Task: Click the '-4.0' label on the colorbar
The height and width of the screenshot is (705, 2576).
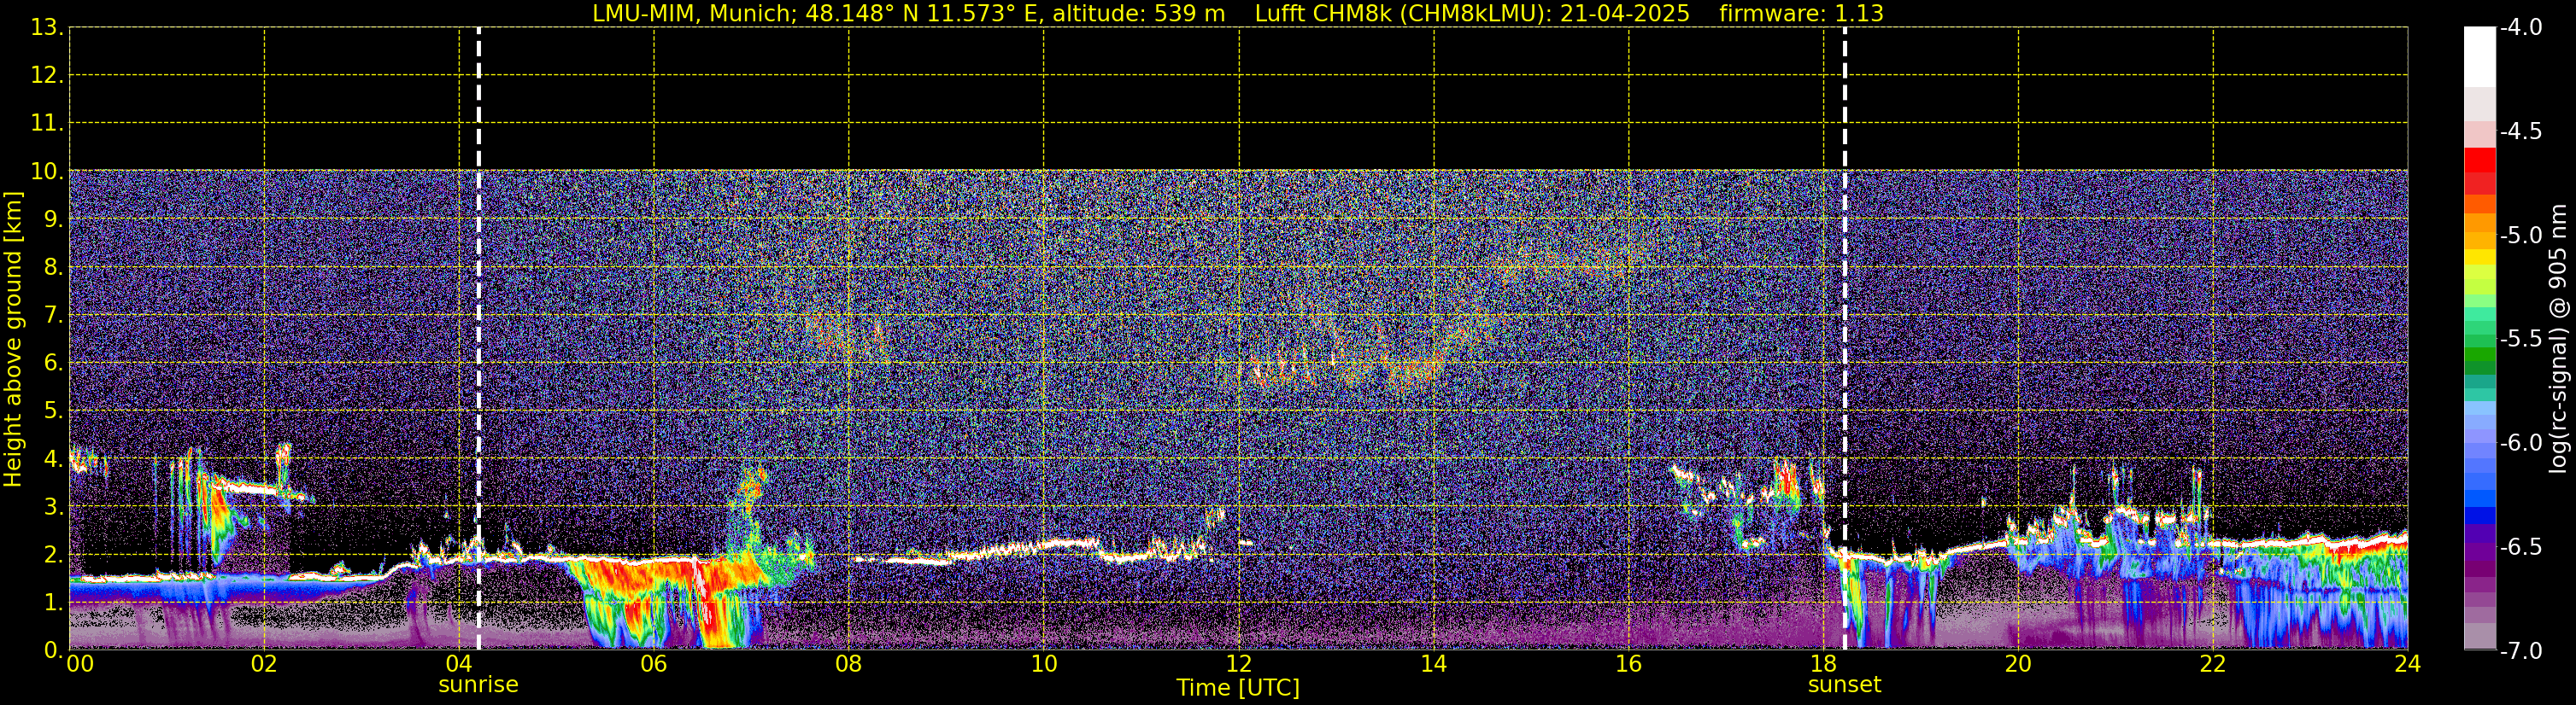Action: [x=2520, y=28]
